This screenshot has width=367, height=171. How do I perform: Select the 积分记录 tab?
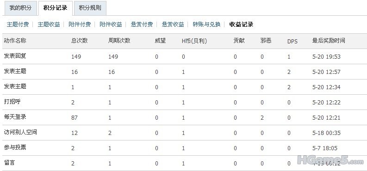pyautogui.click(x=55, y=8)
